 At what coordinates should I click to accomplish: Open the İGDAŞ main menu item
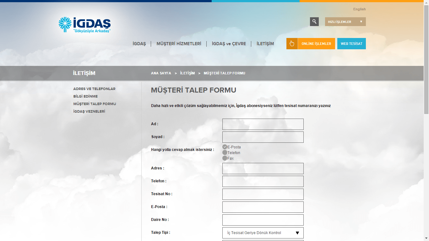click(139, 44)
